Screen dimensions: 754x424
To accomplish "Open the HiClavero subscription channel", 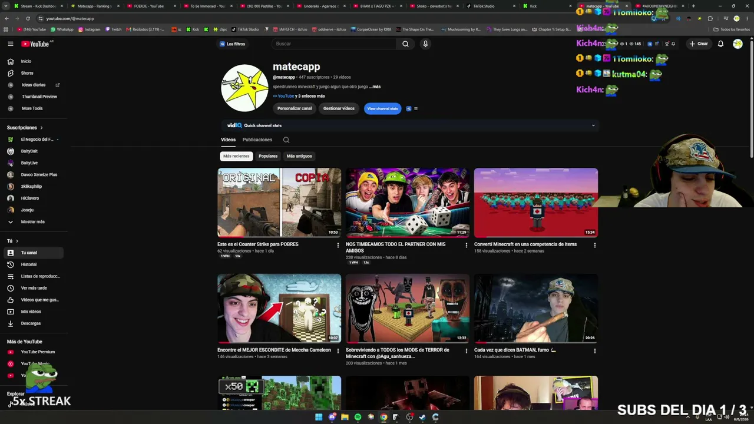I will pos(33,198).
